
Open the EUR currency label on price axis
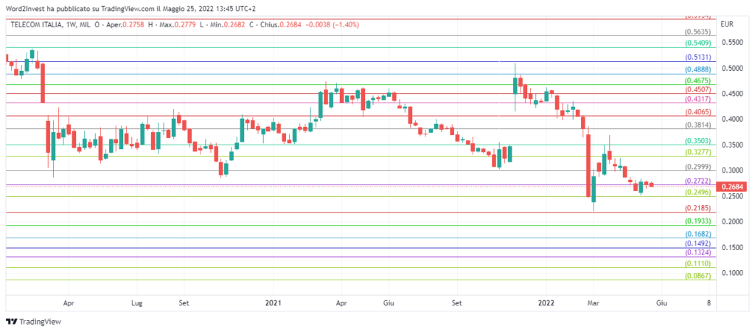[x=726, y=24]
